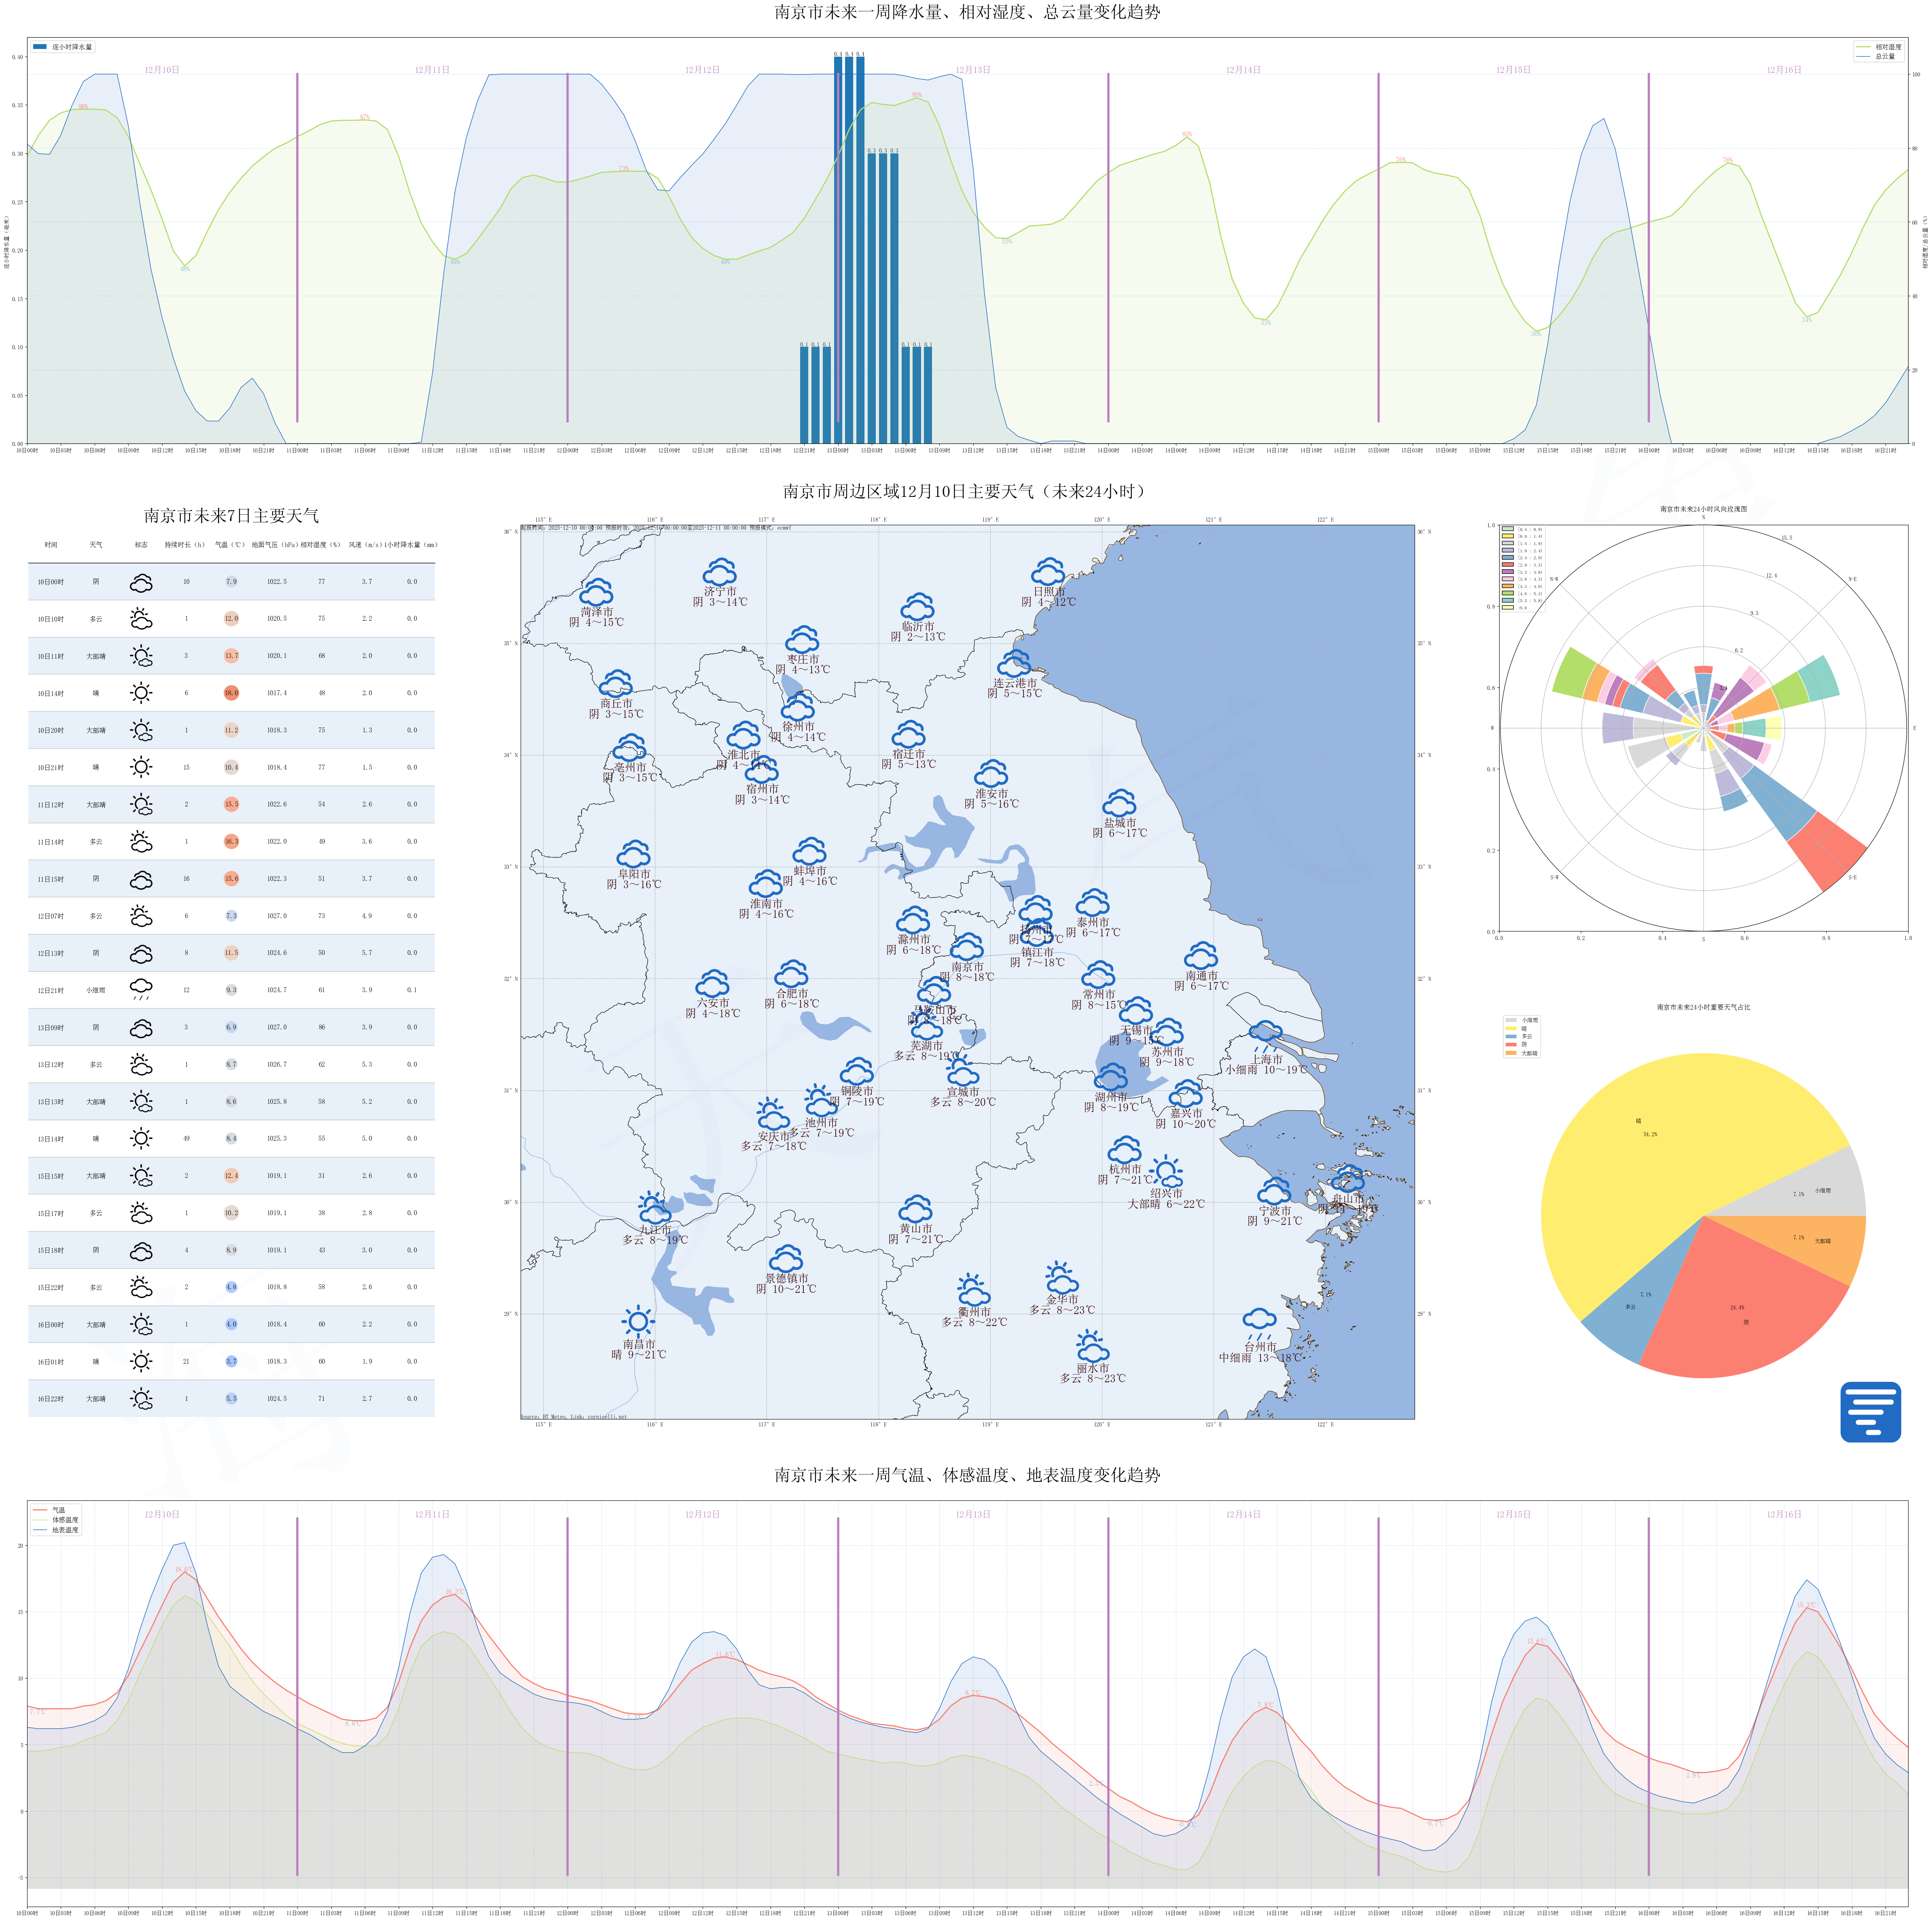Click the mostly sunny icon above 绍兴市
This screenshot has height=1920, width=1932.
pos(1166,1171)
